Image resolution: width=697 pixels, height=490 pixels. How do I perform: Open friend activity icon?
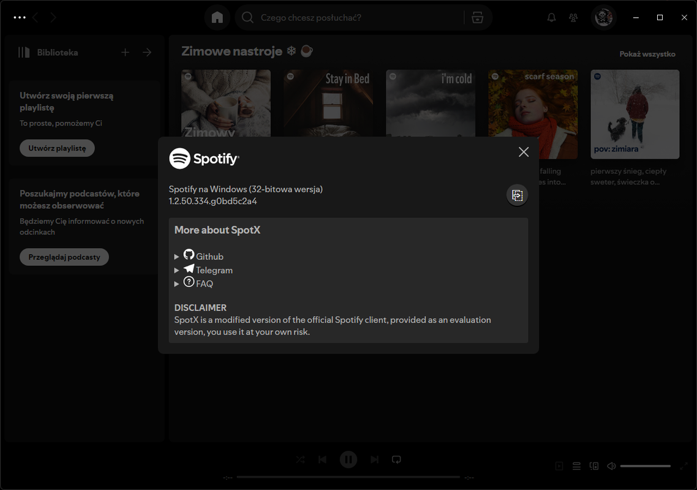click(573, 17)
